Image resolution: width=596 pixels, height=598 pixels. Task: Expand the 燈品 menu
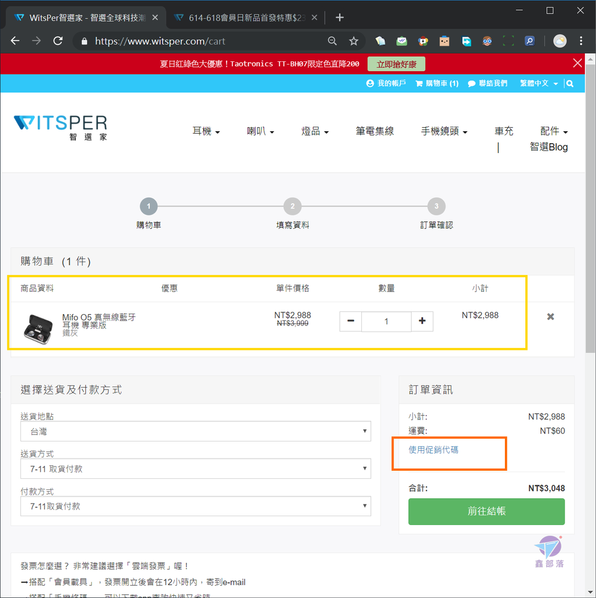tap(315, 131)
